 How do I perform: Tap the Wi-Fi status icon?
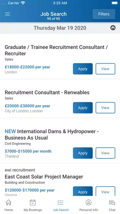click(x=23, y=3)
